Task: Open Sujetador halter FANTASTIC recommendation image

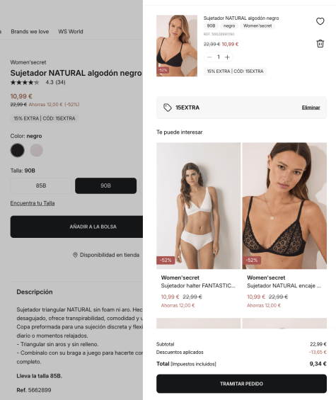Action: point(199,206)
